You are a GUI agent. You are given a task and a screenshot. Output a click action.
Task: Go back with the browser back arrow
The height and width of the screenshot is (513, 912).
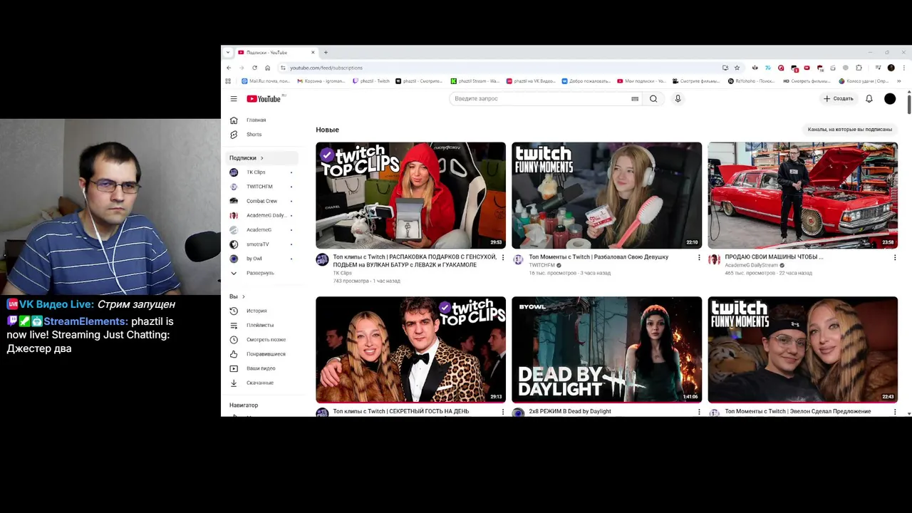click(x=229, y=68)
